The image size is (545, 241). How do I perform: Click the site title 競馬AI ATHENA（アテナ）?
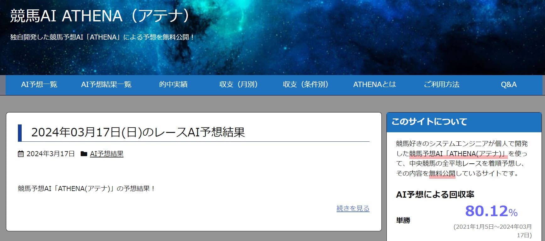100,16
